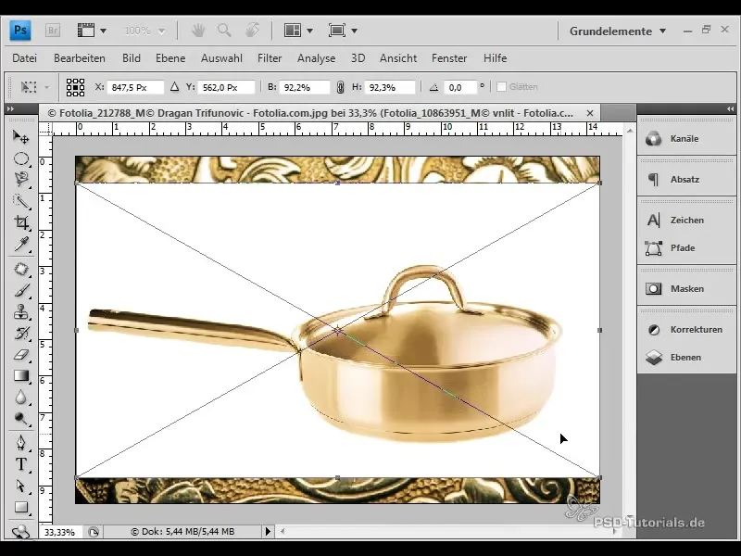The height and width of the screenshot is (556, 741).
Task: Select the Gradient tool
Action: coord(20,376)
